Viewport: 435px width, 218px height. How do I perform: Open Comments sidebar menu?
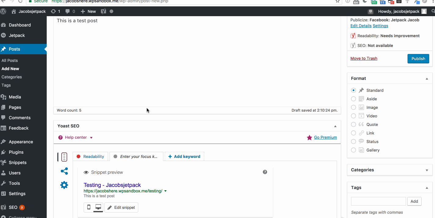(20, 118)
